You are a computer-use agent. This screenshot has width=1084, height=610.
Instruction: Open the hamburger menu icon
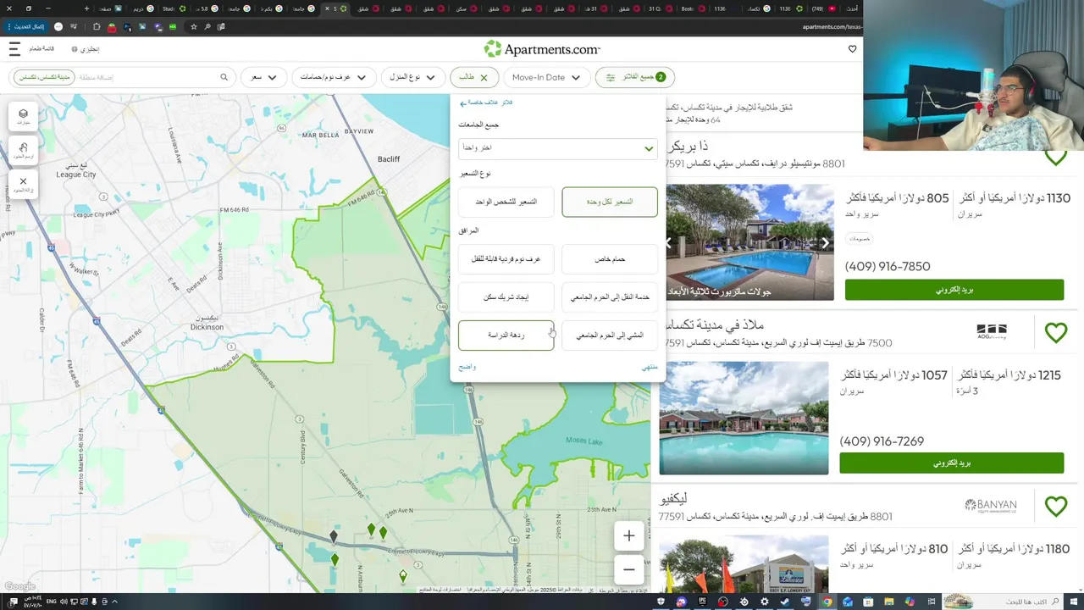[14, 49]
